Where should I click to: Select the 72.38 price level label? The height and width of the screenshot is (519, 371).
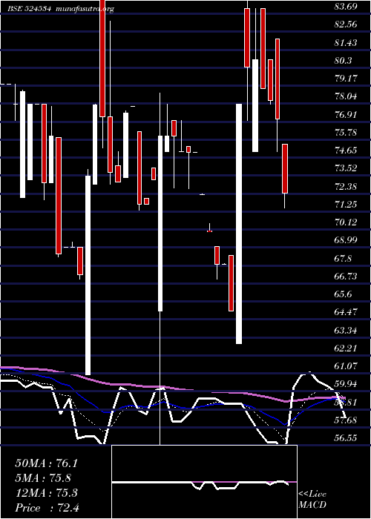pyautogui.click(x=346, y=186)
